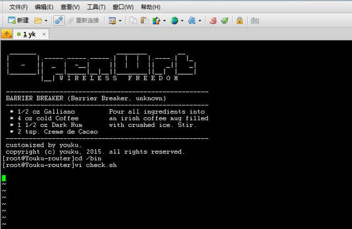Expand the color scheme dropdown arrow
Image resolution: width=352 pixels, height=229 pixels.
[x=164, y=21]
